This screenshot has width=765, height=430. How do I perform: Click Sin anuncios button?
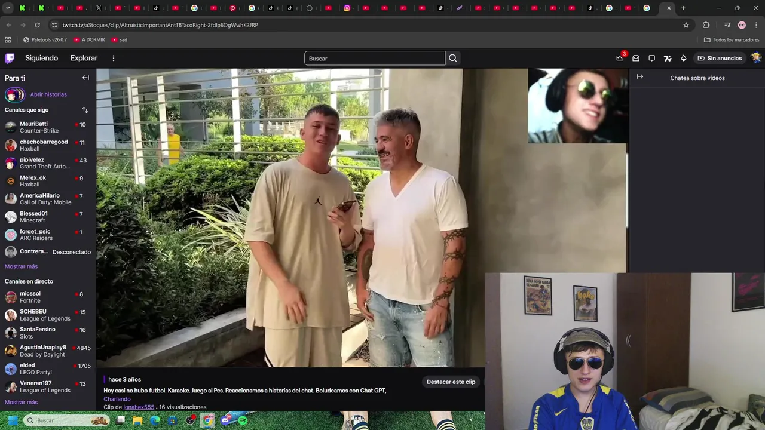click(x=720, y=58)
